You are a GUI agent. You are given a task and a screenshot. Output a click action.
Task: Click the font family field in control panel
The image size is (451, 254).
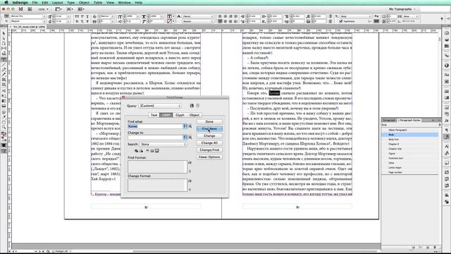[28, 16]
